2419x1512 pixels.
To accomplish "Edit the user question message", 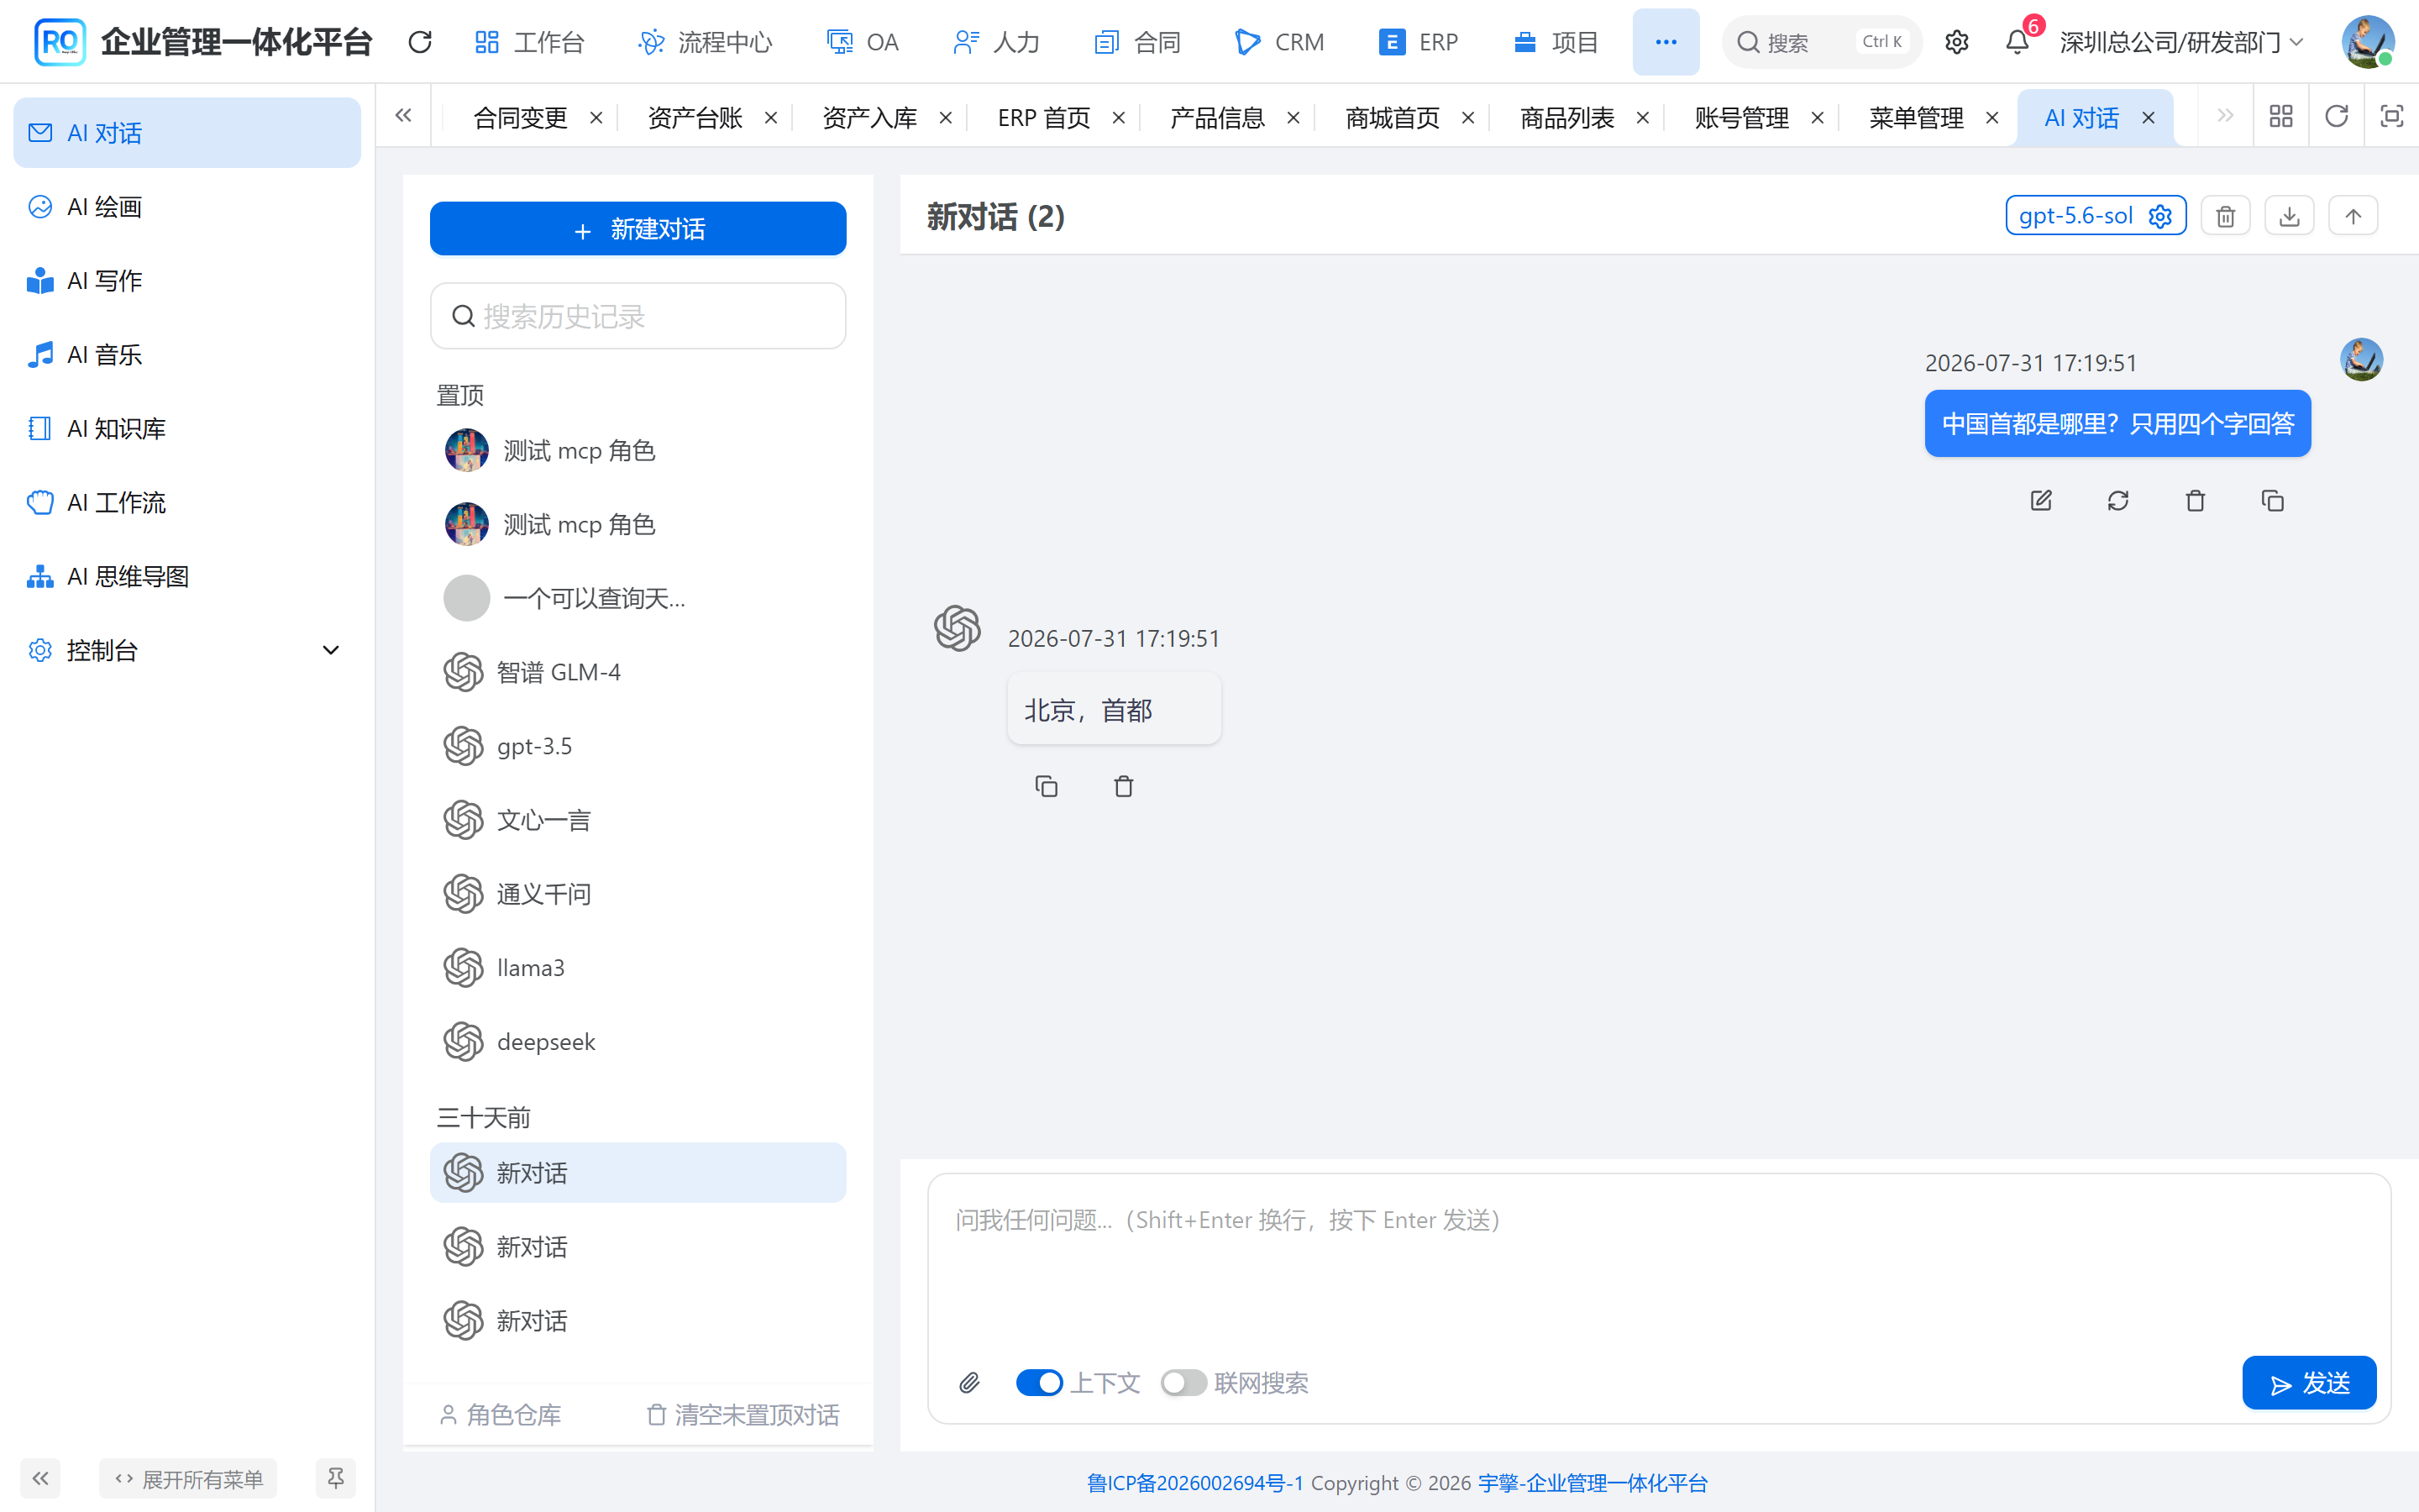I will pos(2041,501).
